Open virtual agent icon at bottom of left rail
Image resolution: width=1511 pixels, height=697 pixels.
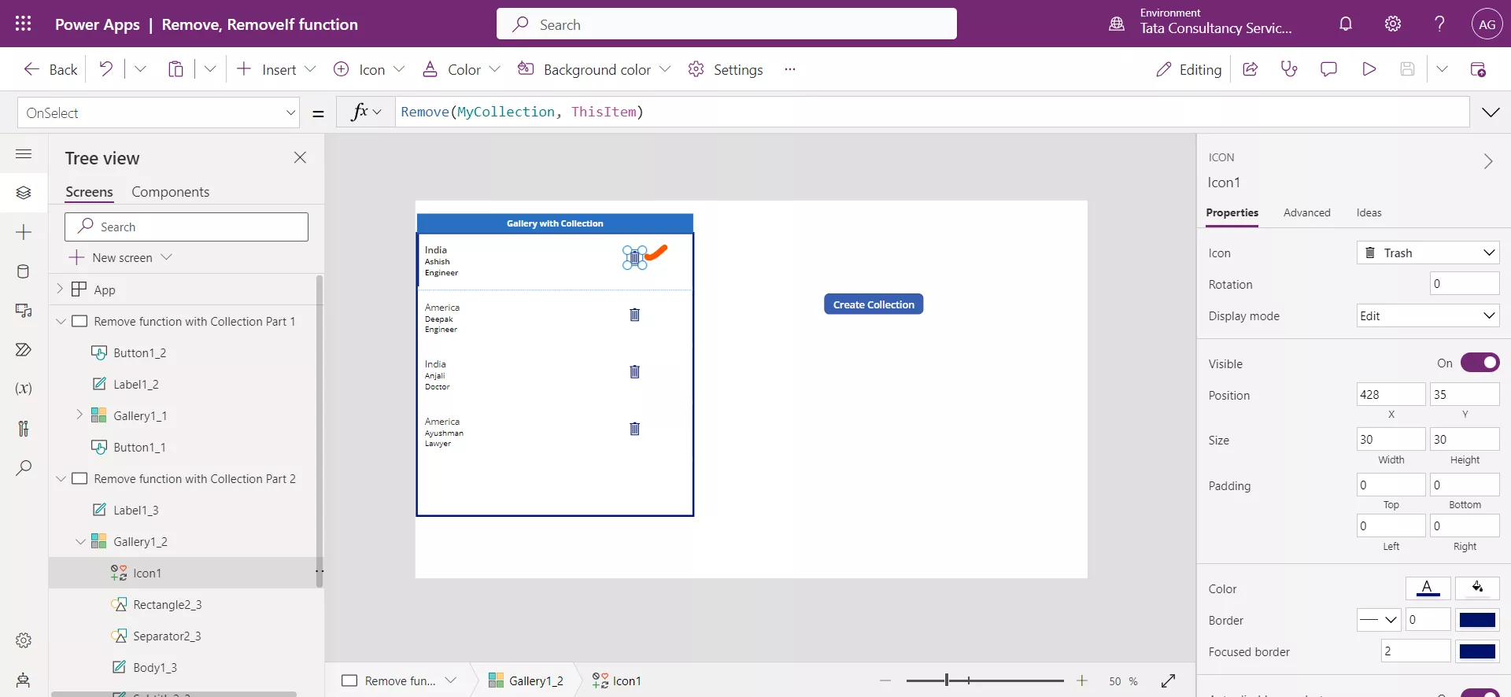[24, 680]
